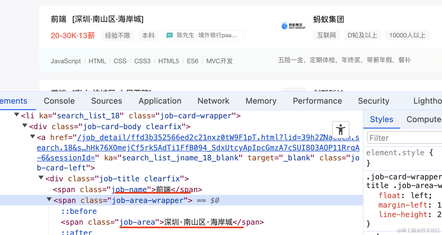Image resolution: width=442 pixels, height=235 pixels.
Task: Click the 互联网 industry tag
Action: click(326, 35)
